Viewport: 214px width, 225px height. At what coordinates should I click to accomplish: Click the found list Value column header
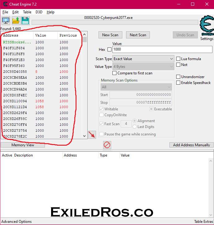point(46,35)
